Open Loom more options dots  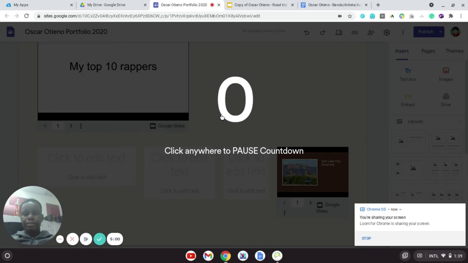point(60,239)
